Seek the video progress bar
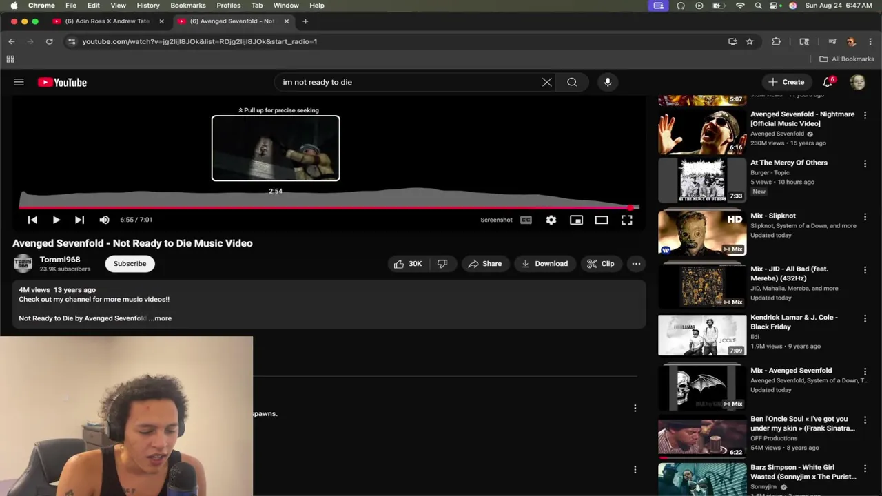Screen dimensions: 882x496 tap(329, 207)
